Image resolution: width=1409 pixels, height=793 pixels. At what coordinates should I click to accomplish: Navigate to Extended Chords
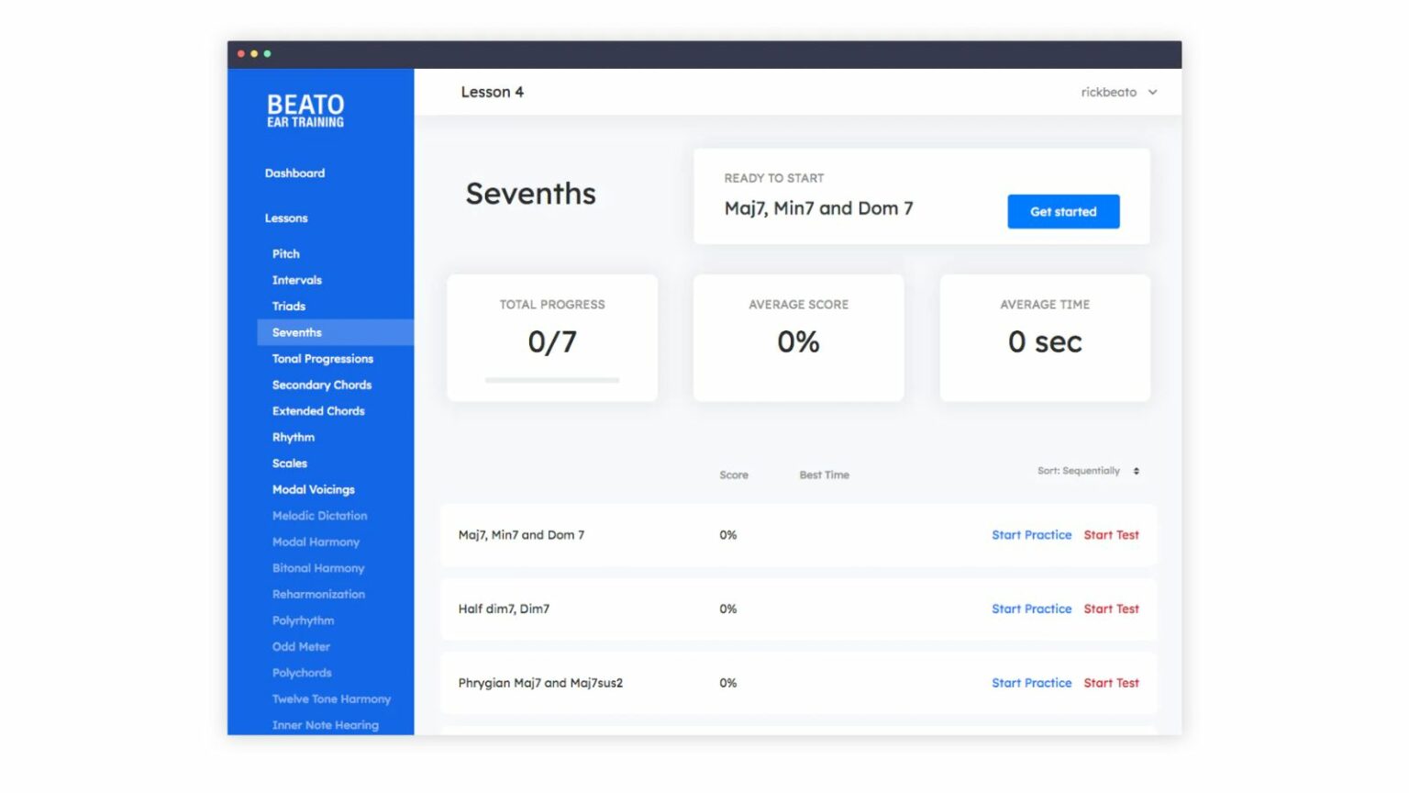pyautogui.click(x=317, y=411)
